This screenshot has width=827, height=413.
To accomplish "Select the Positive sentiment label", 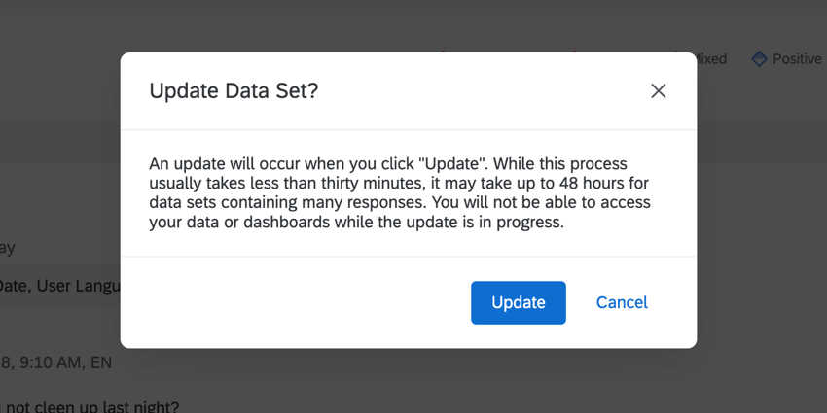I will tap(797, 59).
